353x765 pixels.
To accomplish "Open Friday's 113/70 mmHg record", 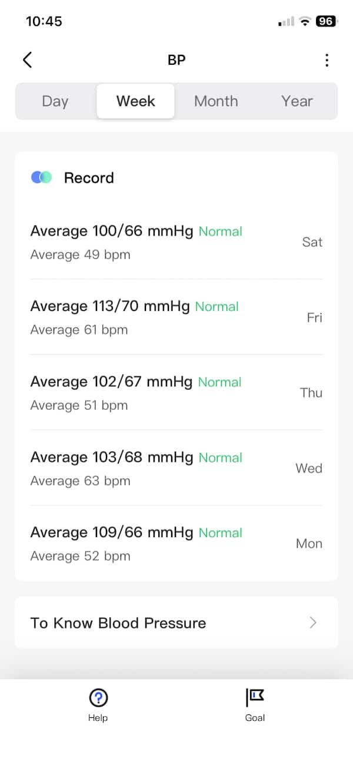I will pyautogui.click(x=176, y=317).
